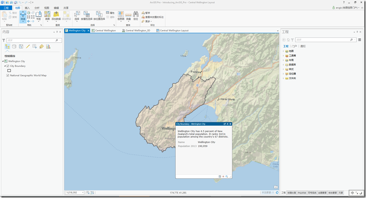Expand the 文件夹 (Folders) node
Screen dimensions: 366x198
pos(284,78)
